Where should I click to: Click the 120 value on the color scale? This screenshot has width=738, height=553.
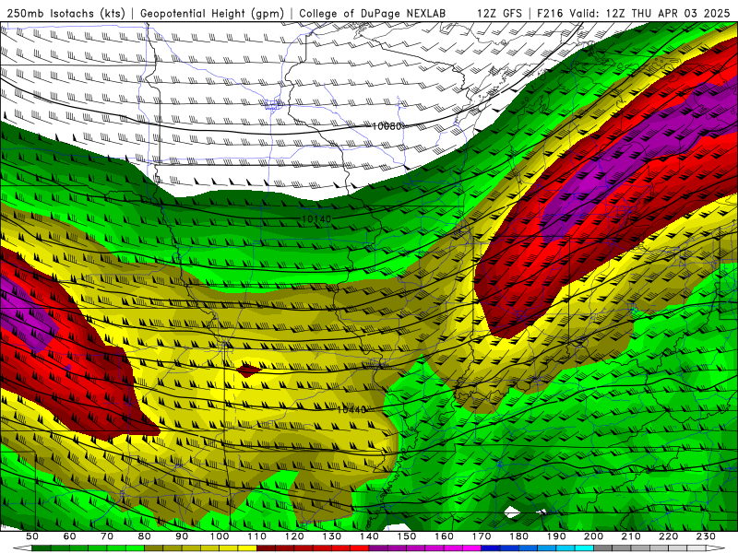(x=294, y=536)
